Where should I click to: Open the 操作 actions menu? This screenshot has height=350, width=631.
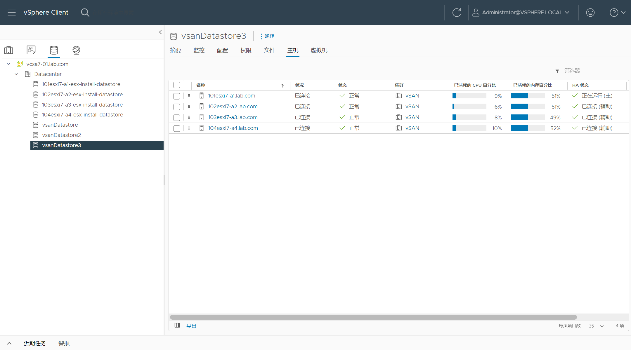[267, 36]
